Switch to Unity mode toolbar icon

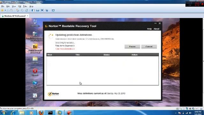47,10
